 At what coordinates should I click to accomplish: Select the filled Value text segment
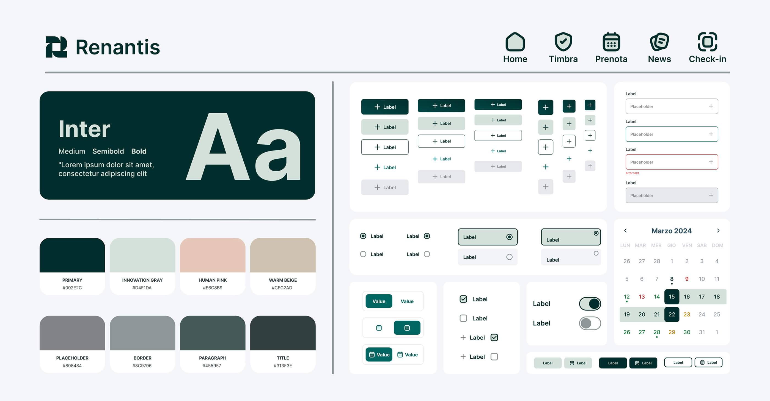coord(378,301)
